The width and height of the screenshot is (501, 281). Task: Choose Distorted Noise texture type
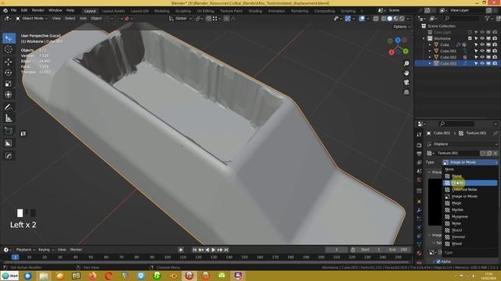pos(470,190)
